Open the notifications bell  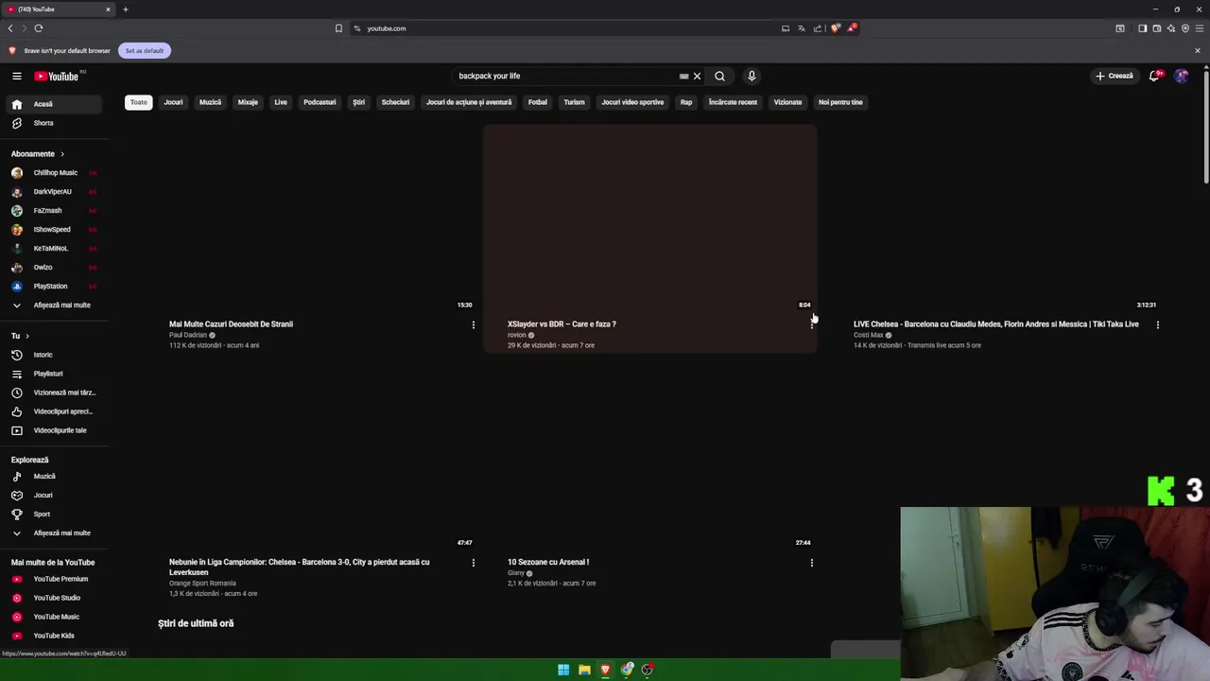click(1154, 76)
